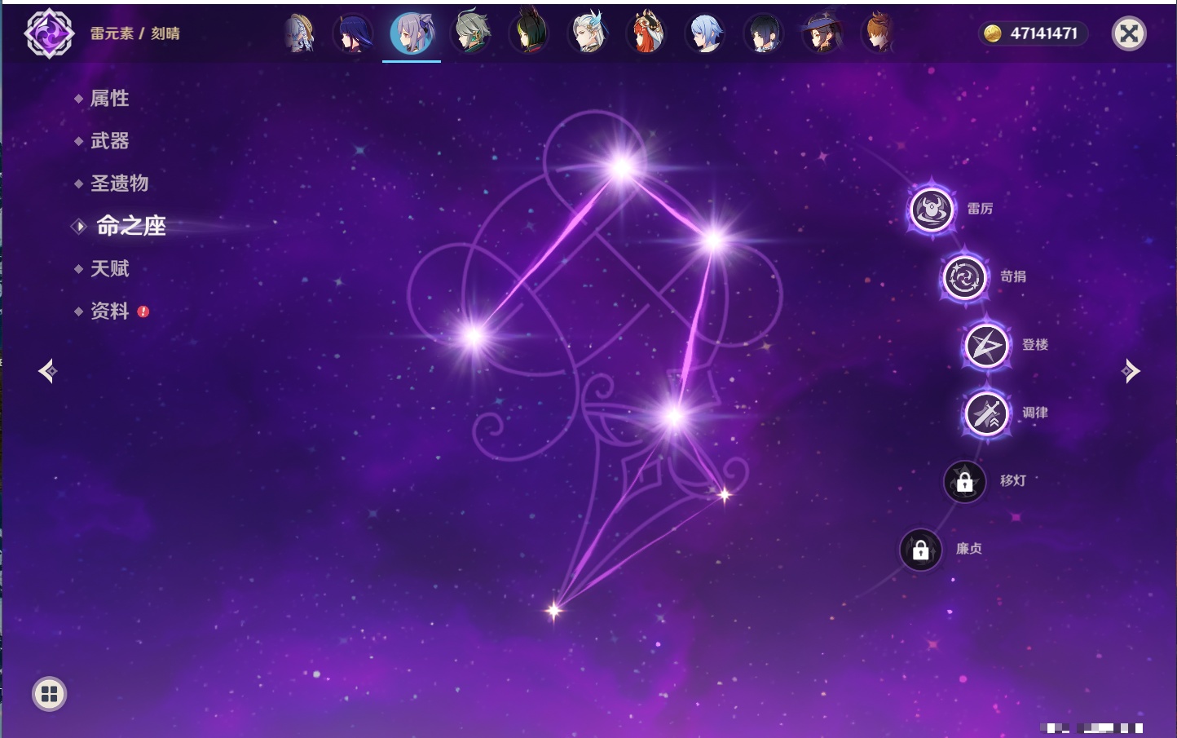
Task: Pick the light-blue-haired Eula avatar
Action: (705, 33)
